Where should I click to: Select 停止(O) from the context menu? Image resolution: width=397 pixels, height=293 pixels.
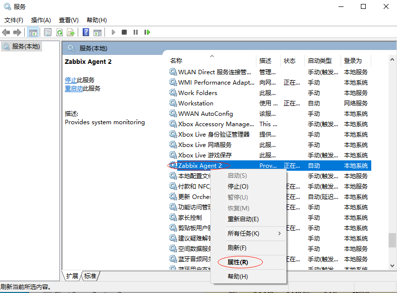pos(238,187)
